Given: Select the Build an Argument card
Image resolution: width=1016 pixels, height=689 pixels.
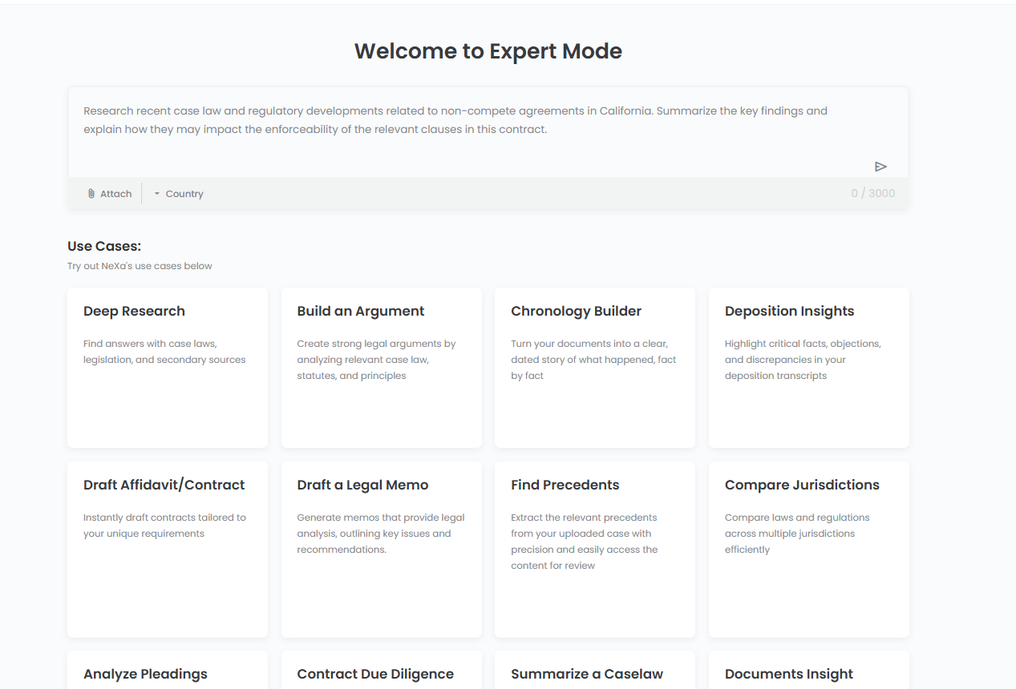Looking at the screenshot, I should 381,367.
